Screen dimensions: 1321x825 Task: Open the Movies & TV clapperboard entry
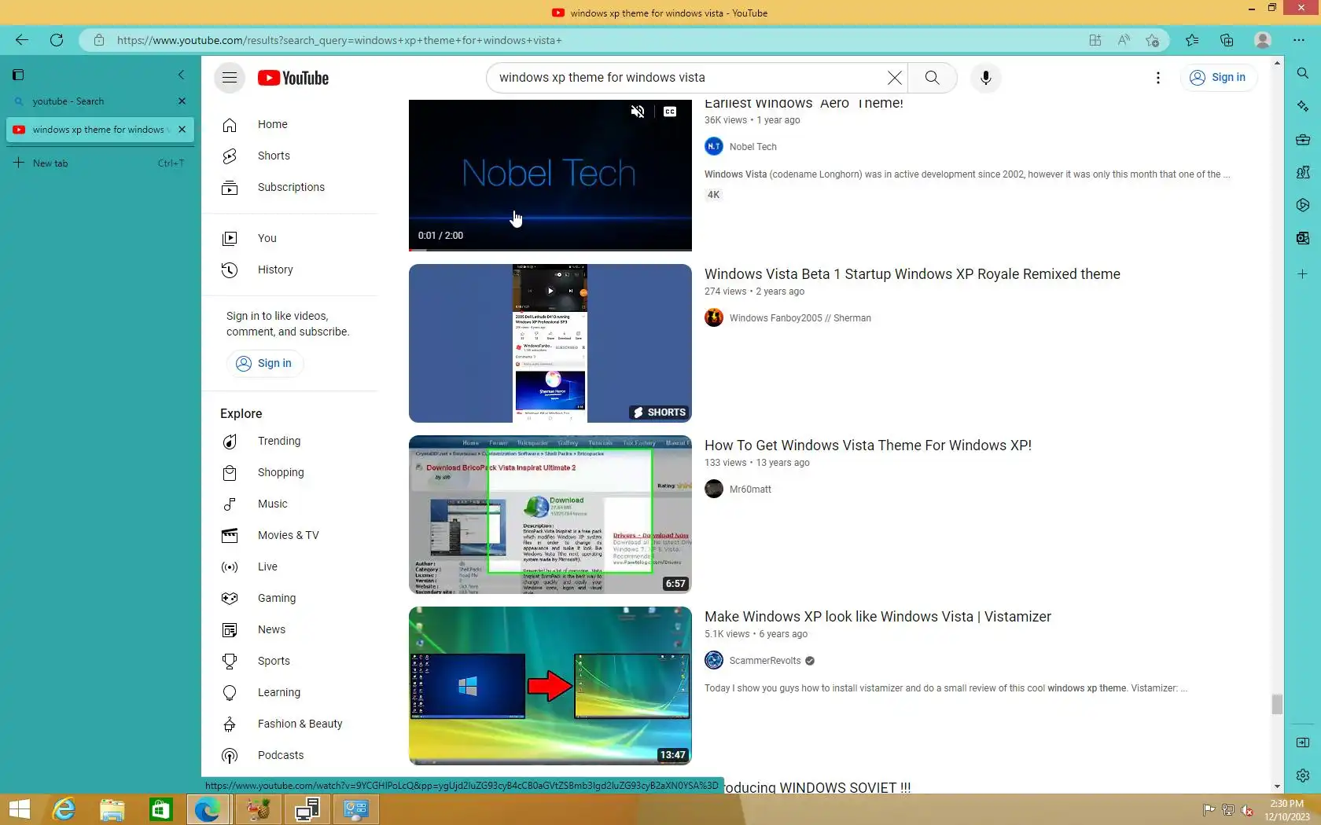(x=289, y=535)
